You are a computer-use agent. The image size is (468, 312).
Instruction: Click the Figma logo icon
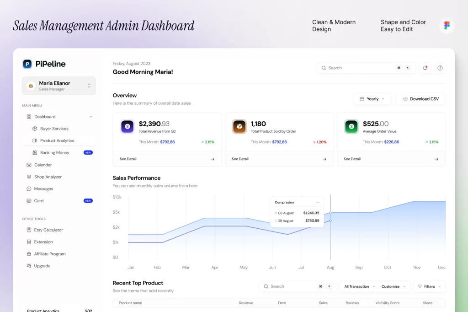tap(447, 26)
